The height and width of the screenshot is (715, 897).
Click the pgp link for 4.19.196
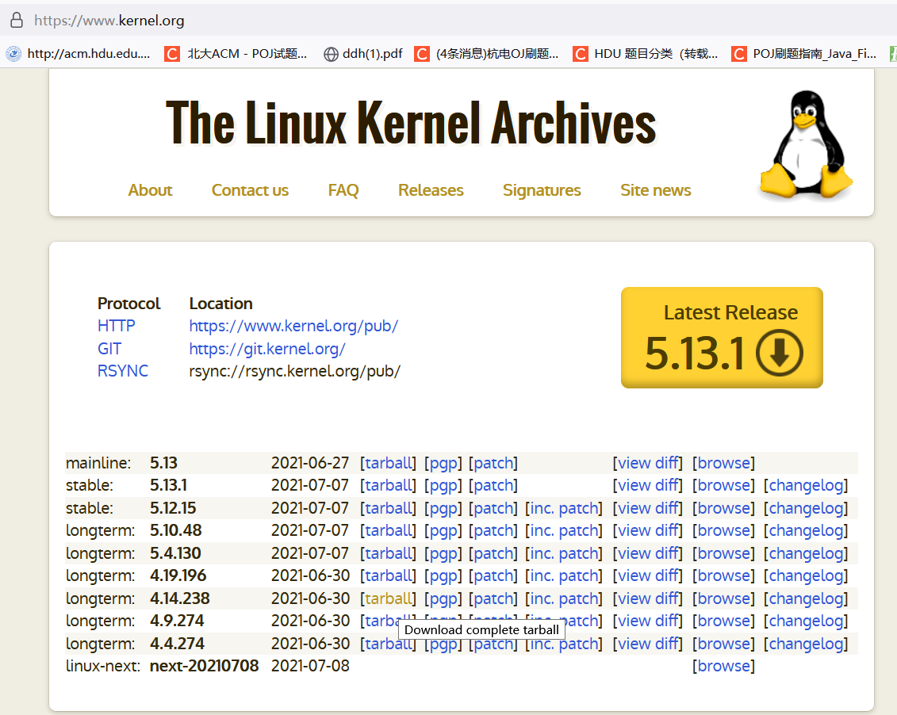click(x=443, y=575)
